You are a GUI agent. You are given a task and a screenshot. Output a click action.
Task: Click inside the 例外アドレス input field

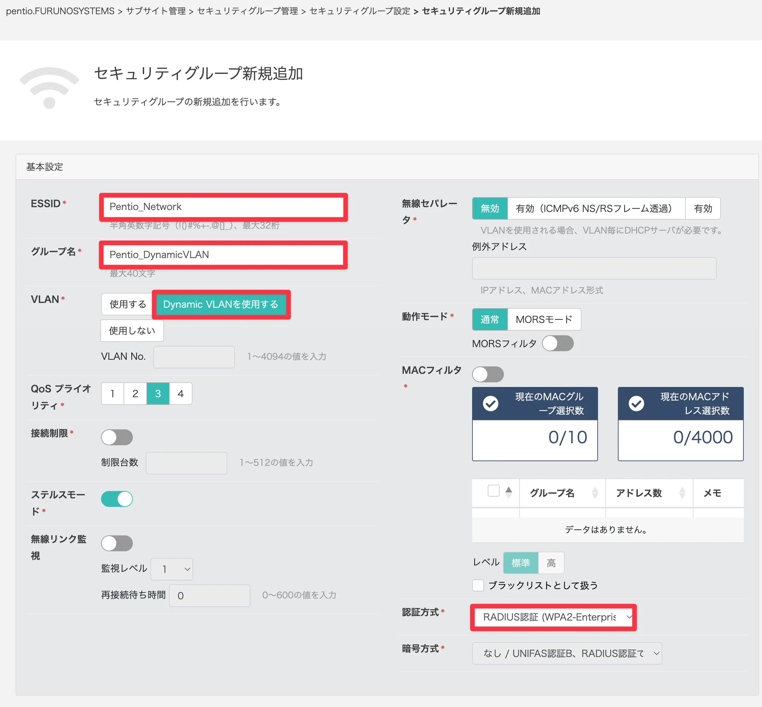(593, 268)
